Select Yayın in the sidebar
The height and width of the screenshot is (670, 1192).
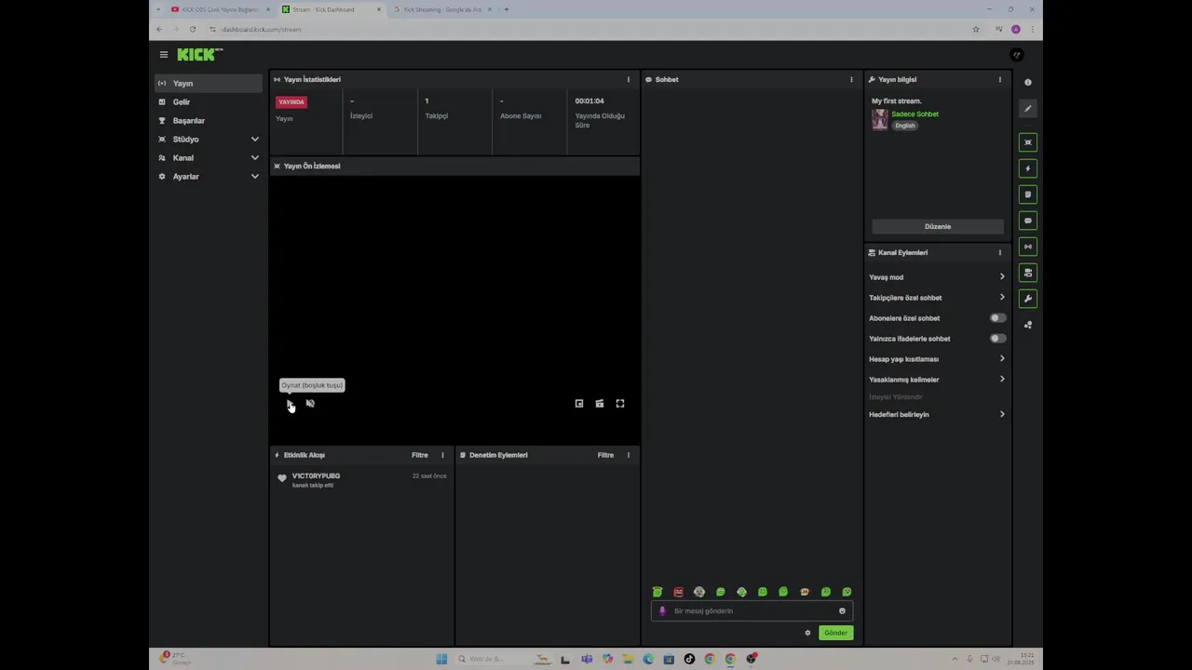tap(209, 84)
